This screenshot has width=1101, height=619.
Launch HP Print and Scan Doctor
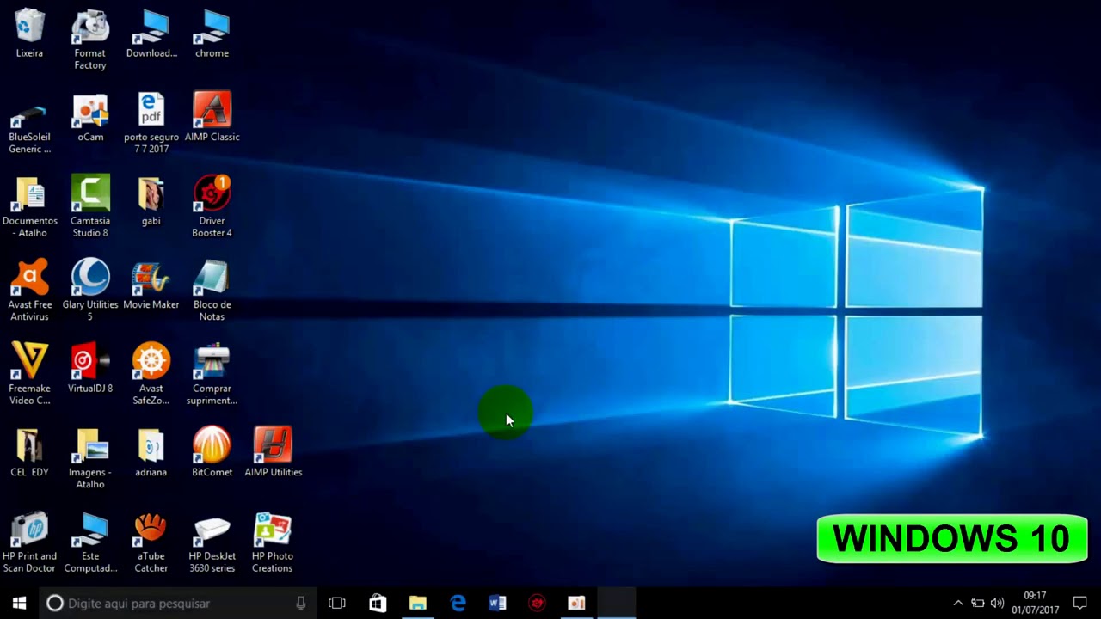29,542
